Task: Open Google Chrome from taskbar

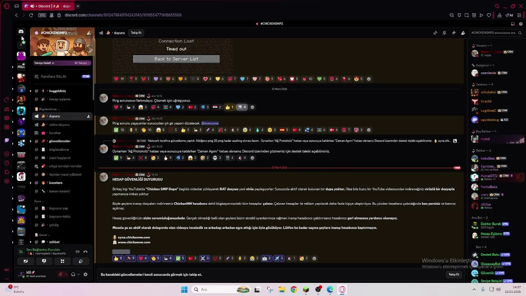Action: click(293, 289)
